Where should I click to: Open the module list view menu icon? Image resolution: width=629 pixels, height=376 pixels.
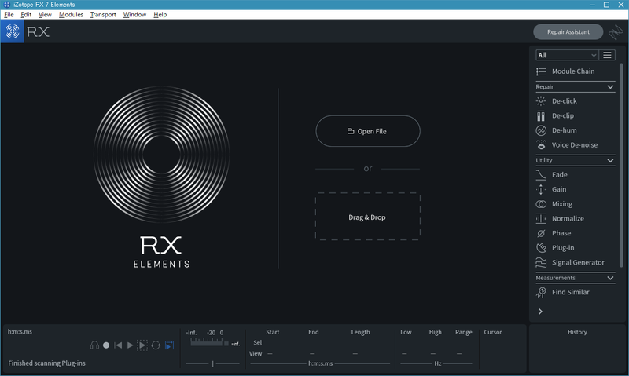[607, 55]
